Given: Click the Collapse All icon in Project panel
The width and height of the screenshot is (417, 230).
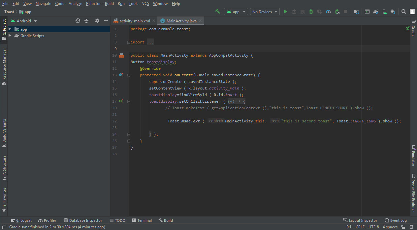Looking at the screenshot, I should [86, 21].
